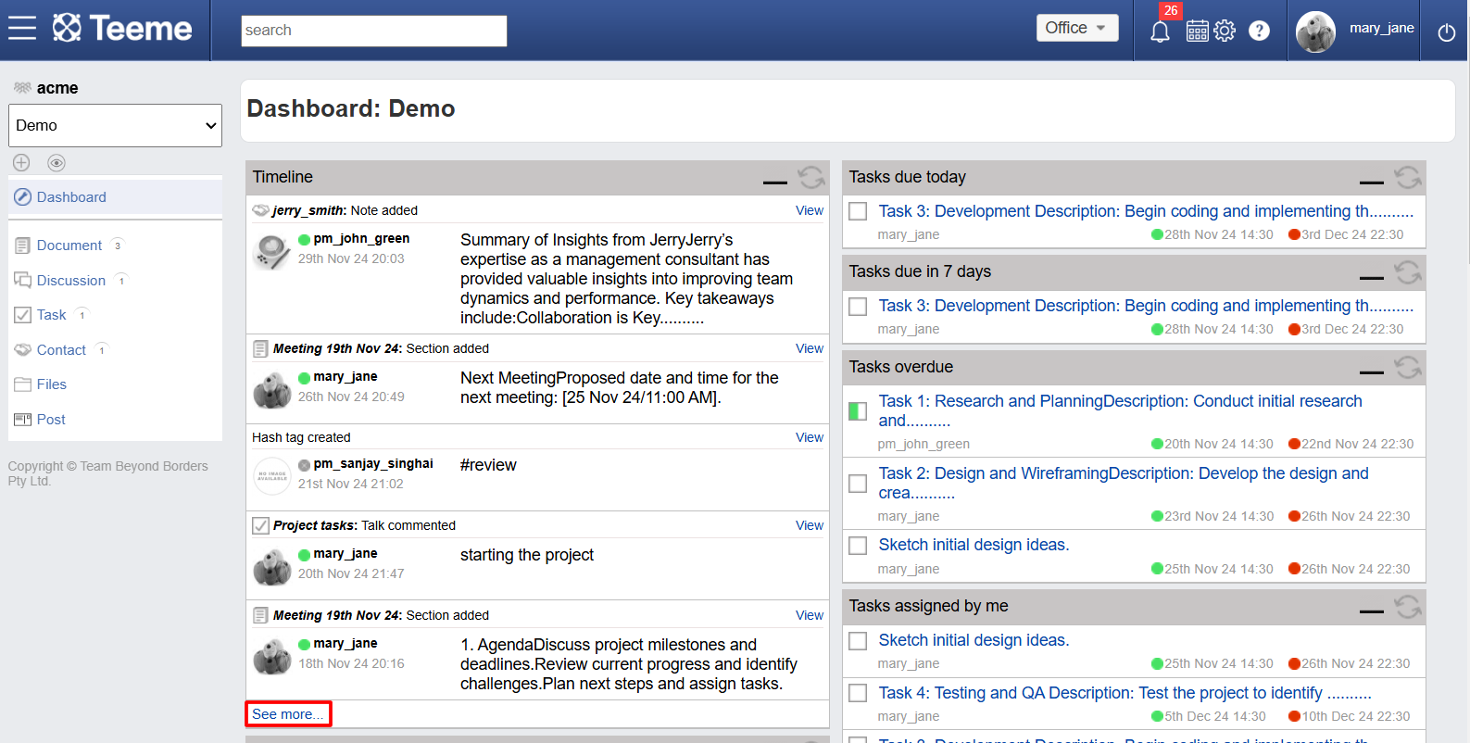
Task: Open Task section in sidebar
Action: (x=52, y=315)
